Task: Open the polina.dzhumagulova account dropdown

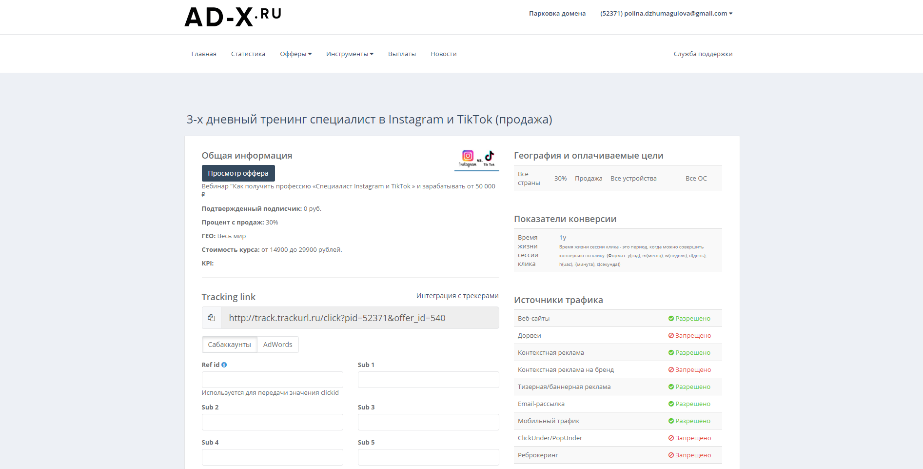Action: [x=666, y=13]
